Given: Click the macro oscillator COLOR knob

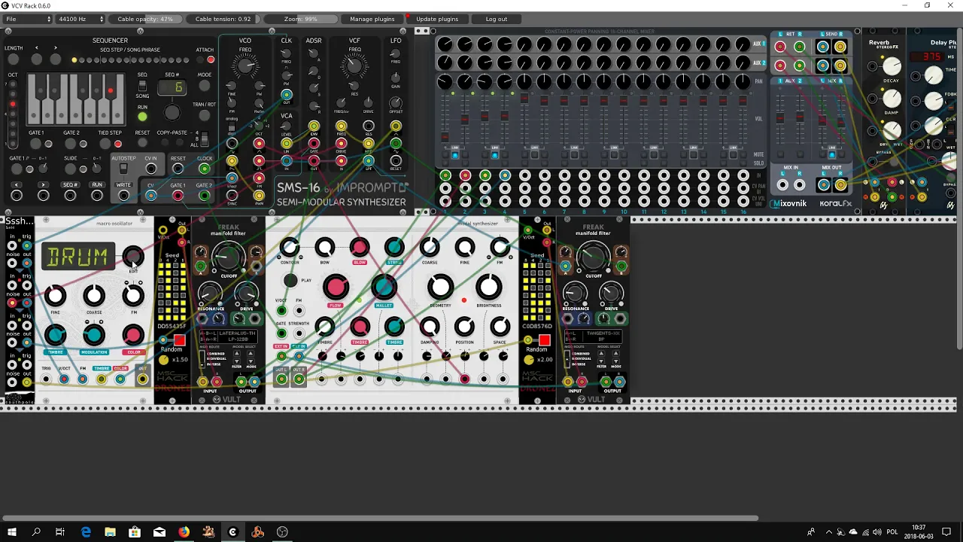Looking at the screenshot, I should click(x=133, y=335).
